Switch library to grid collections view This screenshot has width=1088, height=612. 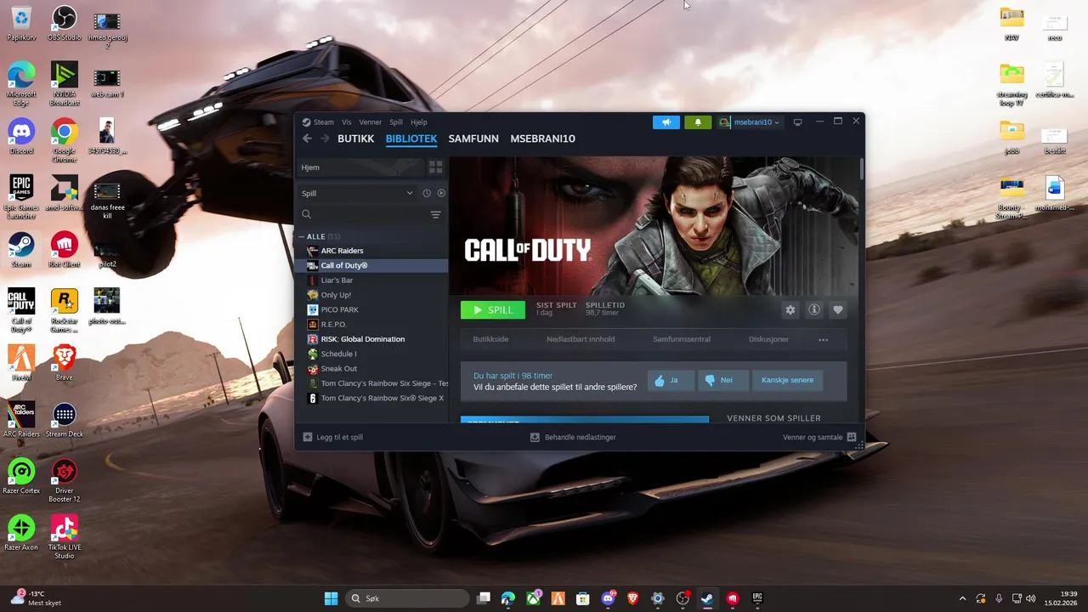click(435, 167)
